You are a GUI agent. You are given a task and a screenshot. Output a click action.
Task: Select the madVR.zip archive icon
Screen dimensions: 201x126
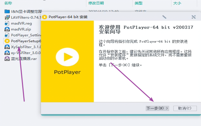tap(7, 29)
